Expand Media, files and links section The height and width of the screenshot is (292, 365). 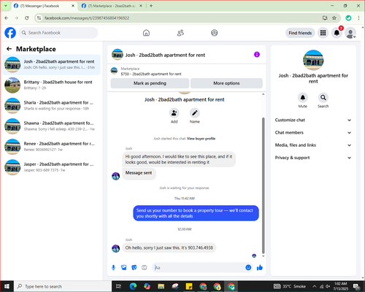[313, 145]
